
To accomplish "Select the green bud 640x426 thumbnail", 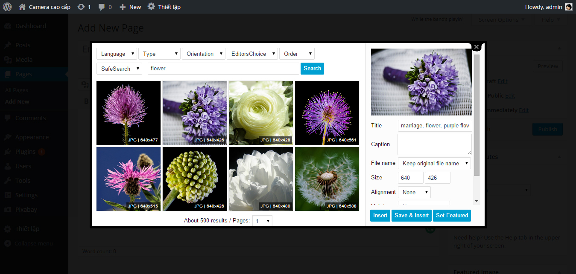I will click(195, 179).
